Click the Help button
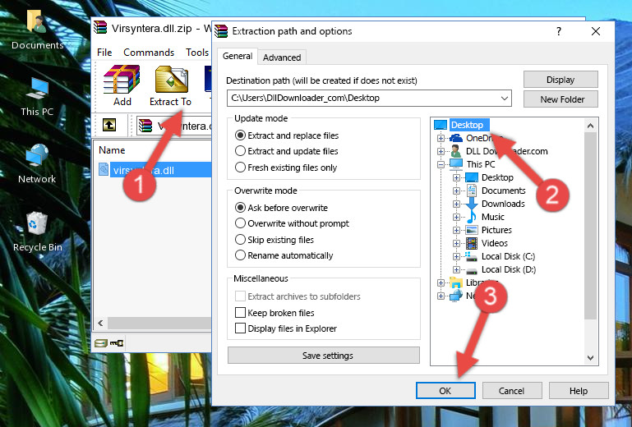Viewport: 632px width, 427px height. [x=579, y=391]
